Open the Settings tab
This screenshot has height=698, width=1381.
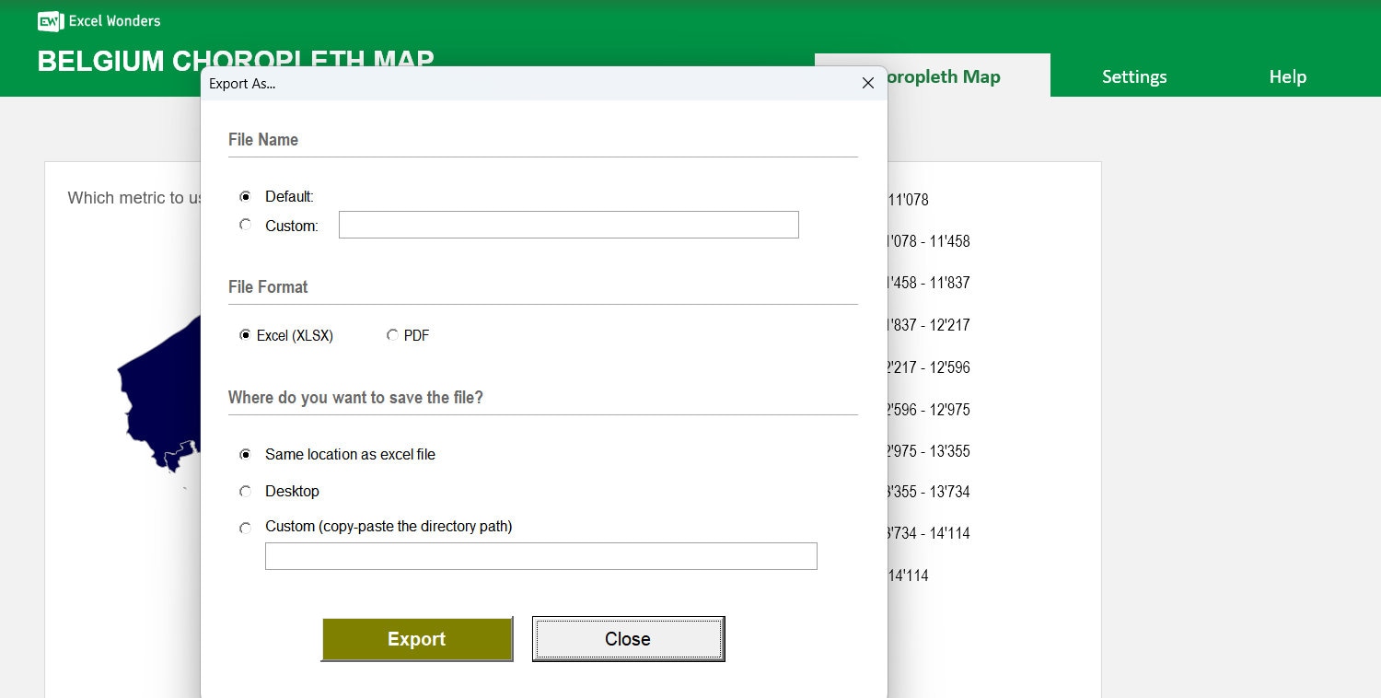point(1133,76)
